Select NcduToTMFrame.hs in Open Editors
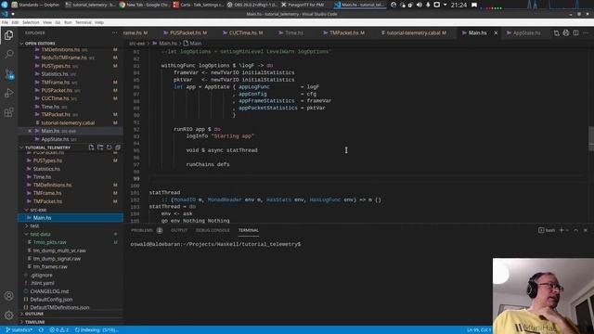The width and height of the screenshot is (594, 334). tap(64, 58)
